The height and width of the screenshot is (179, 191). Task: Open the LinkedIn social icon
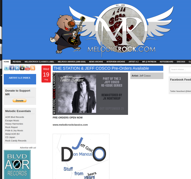coord(17,68)
